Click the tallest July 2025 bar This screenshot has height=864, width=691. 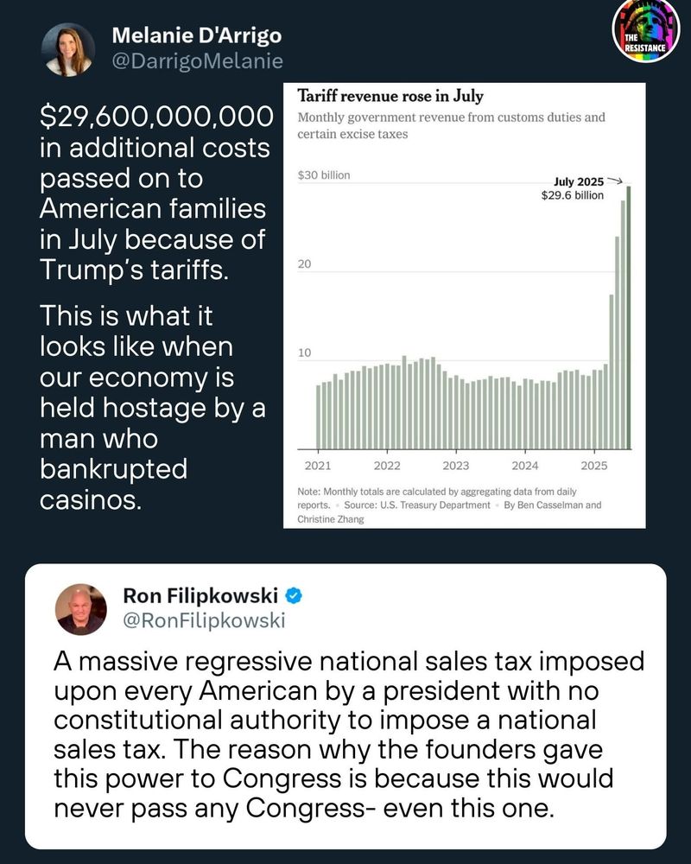tap(629, 318)
